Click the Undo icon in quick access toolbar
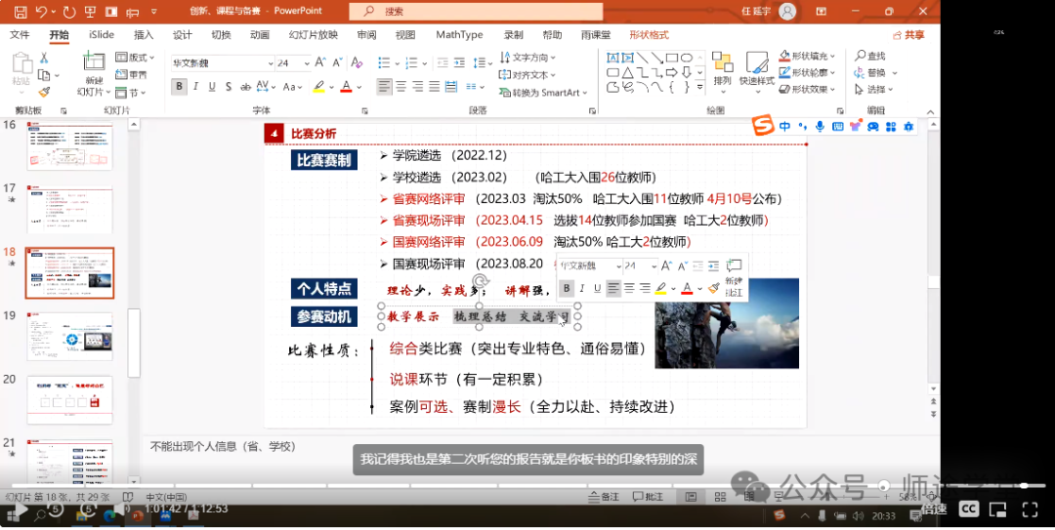 [41, 12]
